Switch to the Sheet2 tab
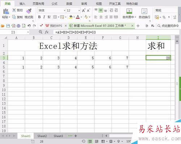 pos(42,136)
